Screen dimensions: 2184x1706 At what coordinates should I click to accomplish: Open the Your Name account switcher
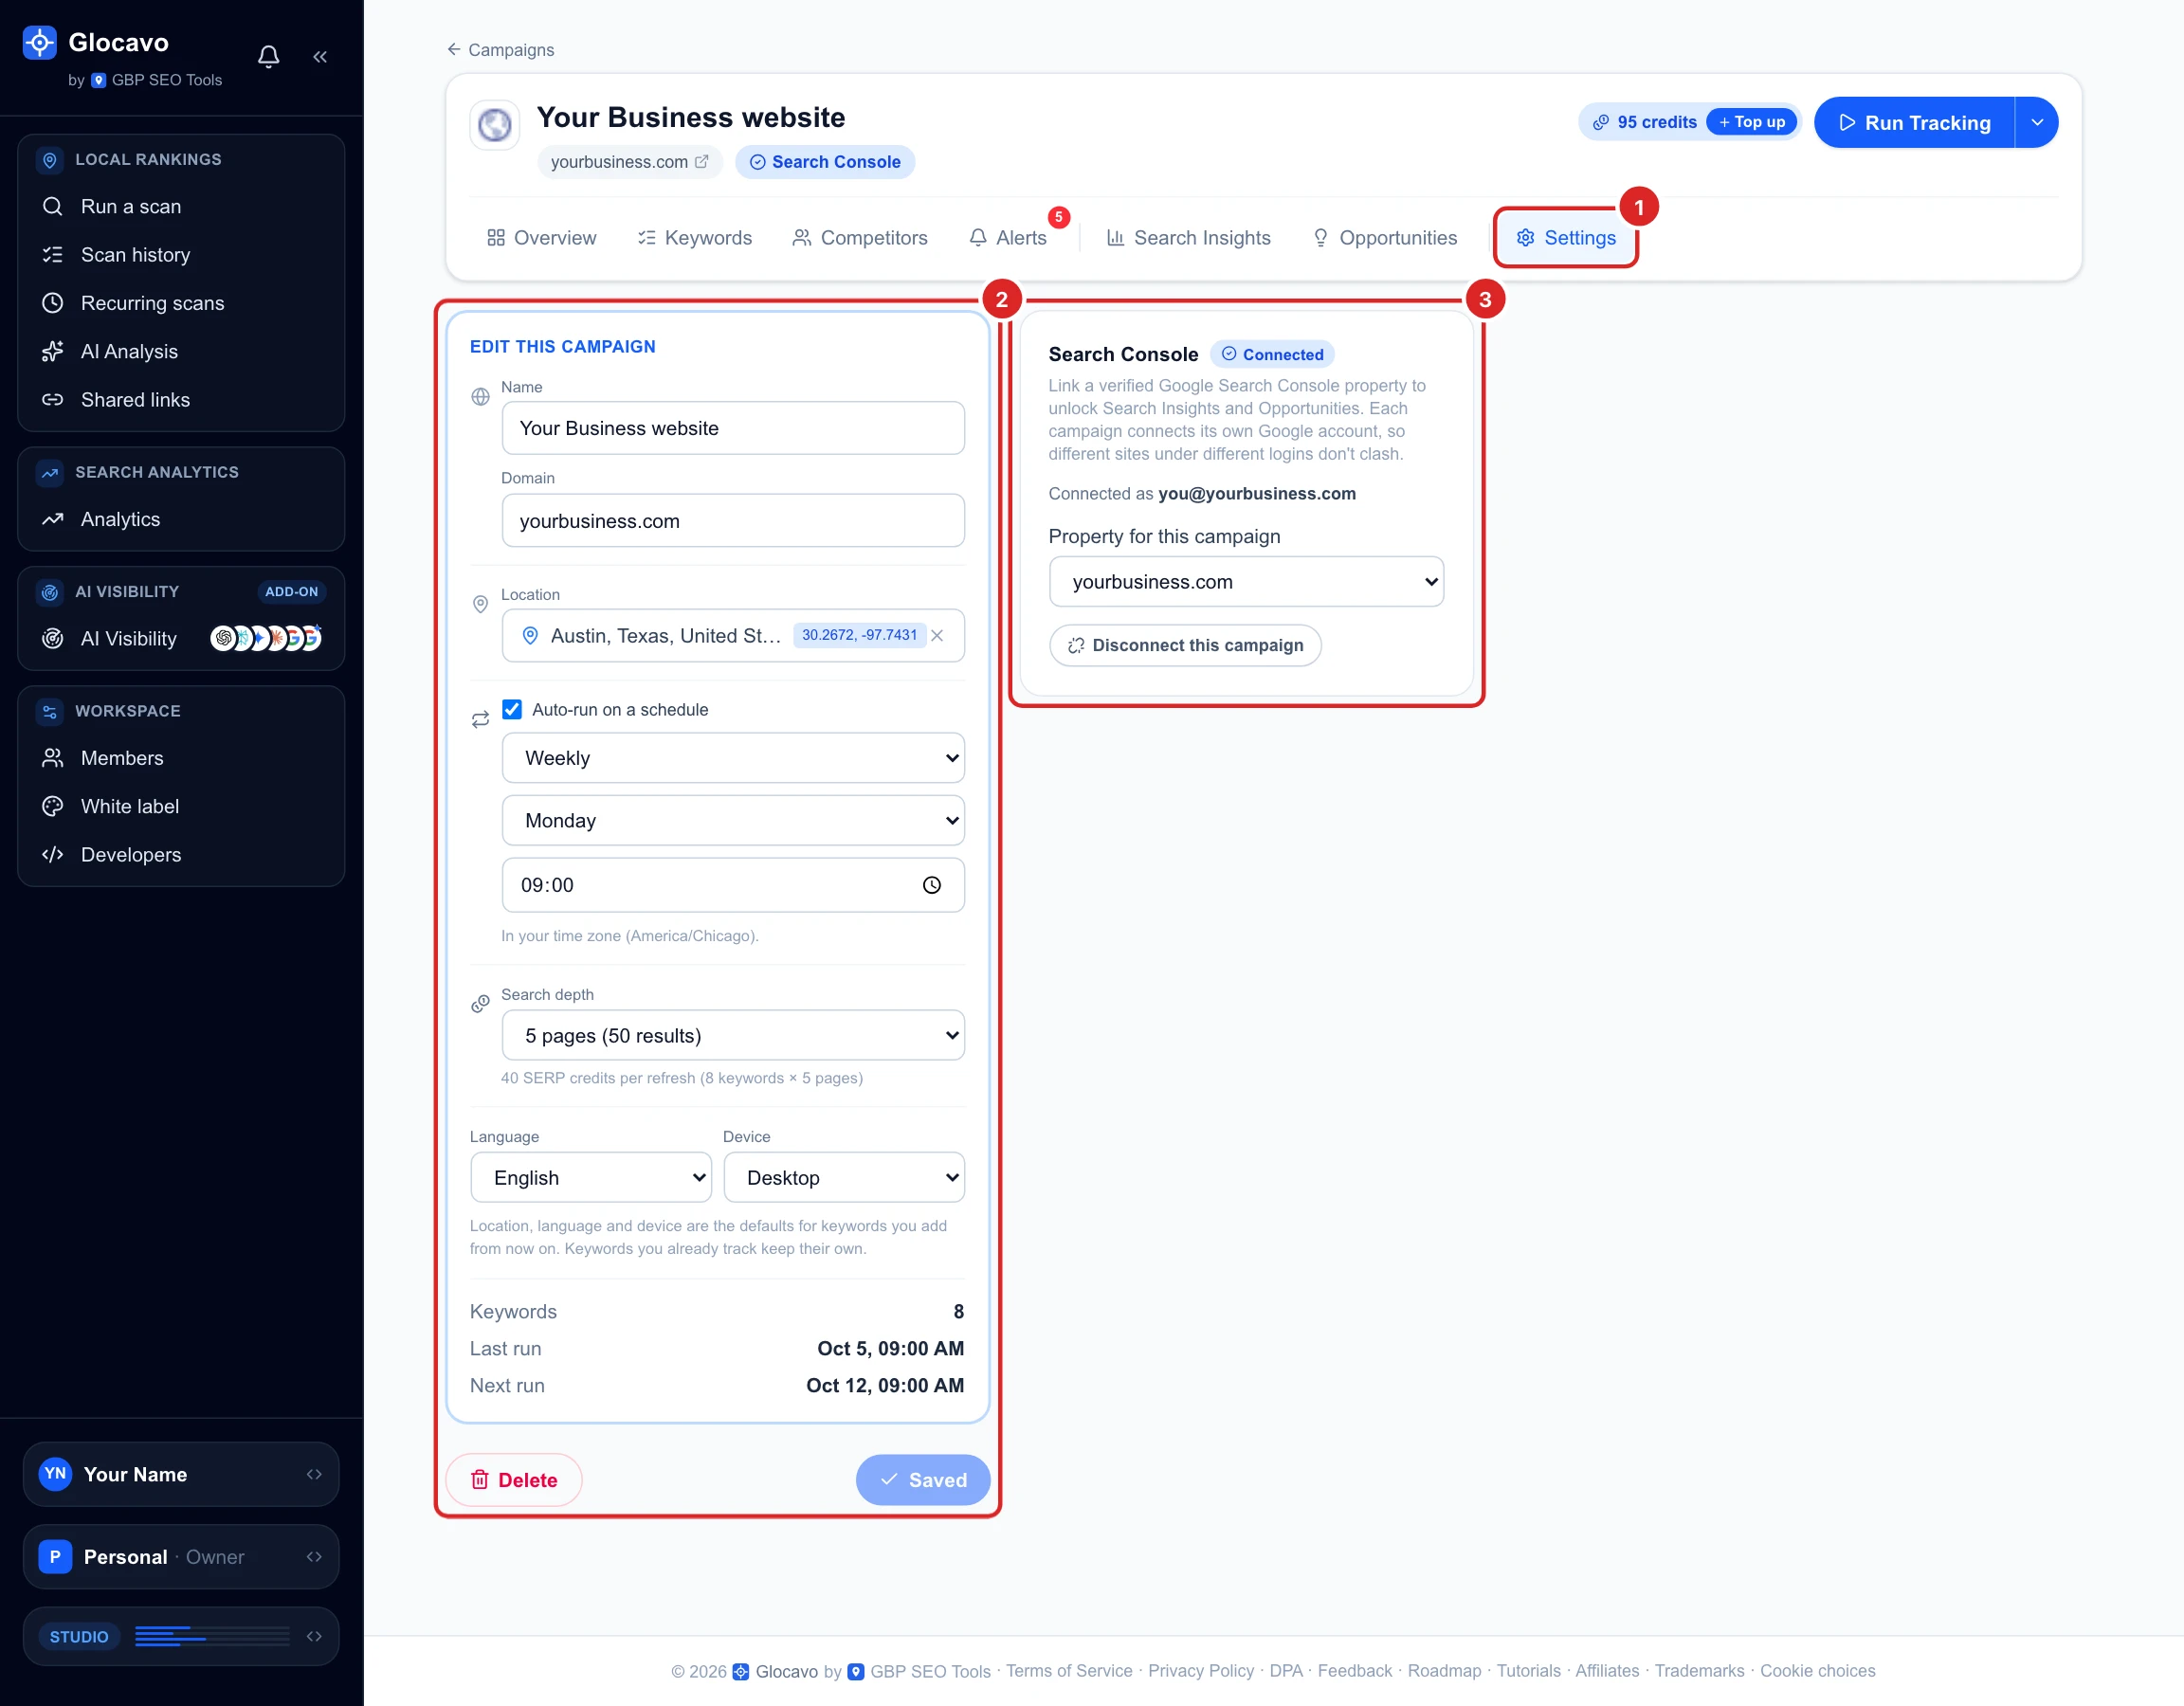click(181, 1474)
